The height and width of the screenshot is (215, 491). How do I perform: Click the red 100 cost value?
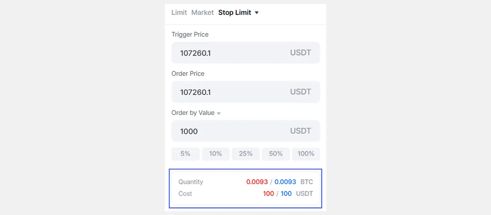click(x=269, y=194)
